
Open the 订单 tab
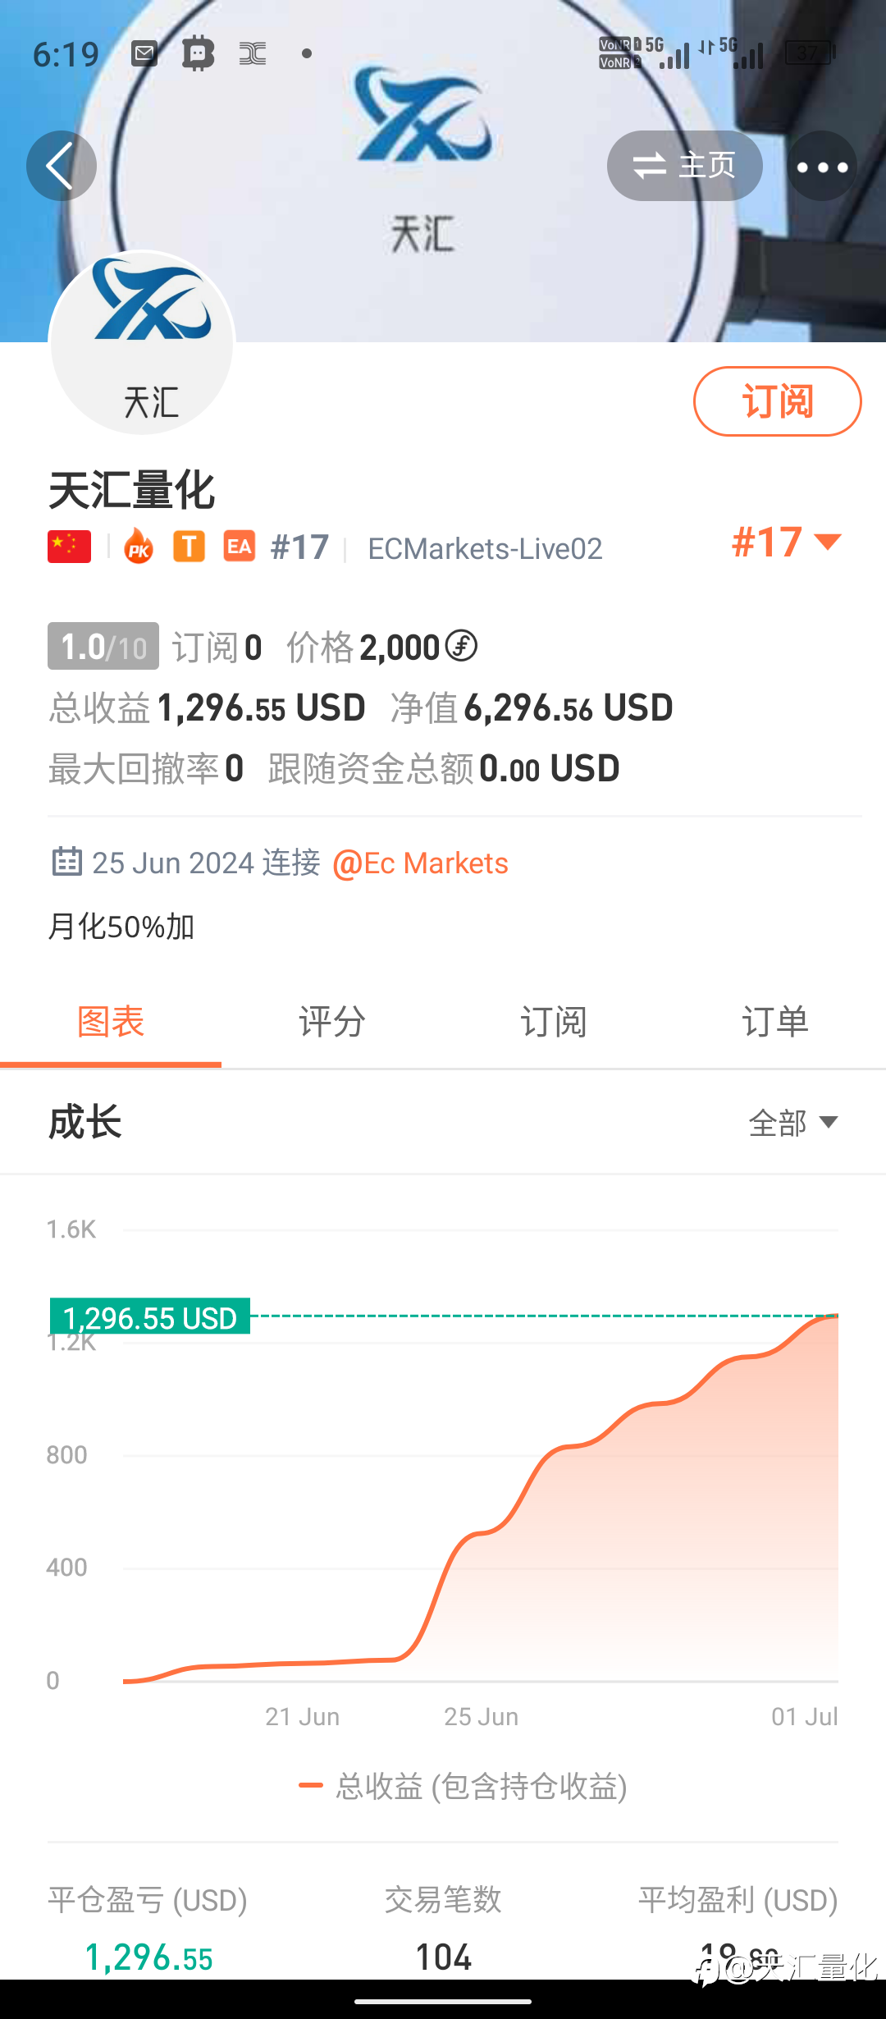(x=775, y=1022)
